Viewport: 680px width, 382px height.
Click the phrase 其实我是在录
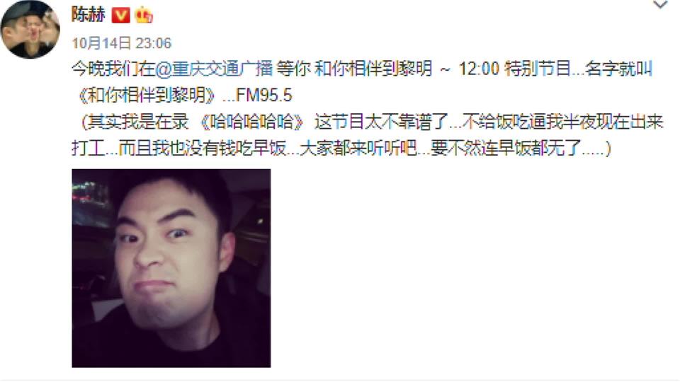tap(138, 122)
